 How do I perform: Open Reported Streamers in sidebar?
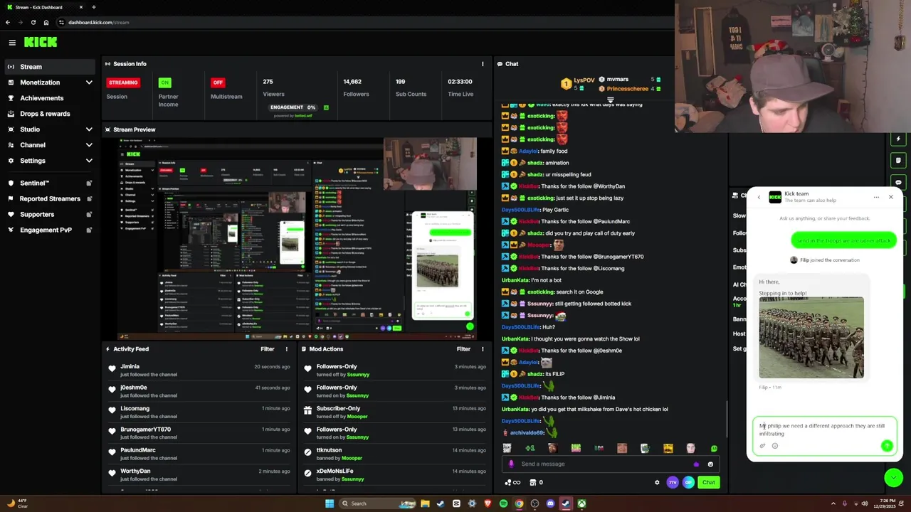pyautogui.click(x=50, y=198)
